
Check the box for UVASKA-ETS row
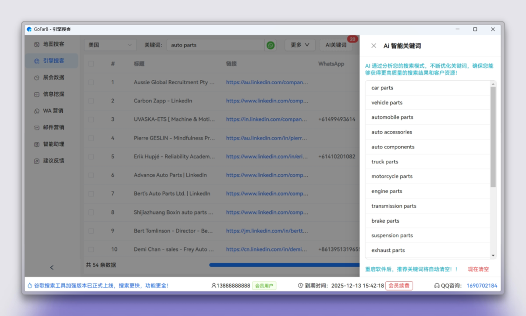coord(91,119)
